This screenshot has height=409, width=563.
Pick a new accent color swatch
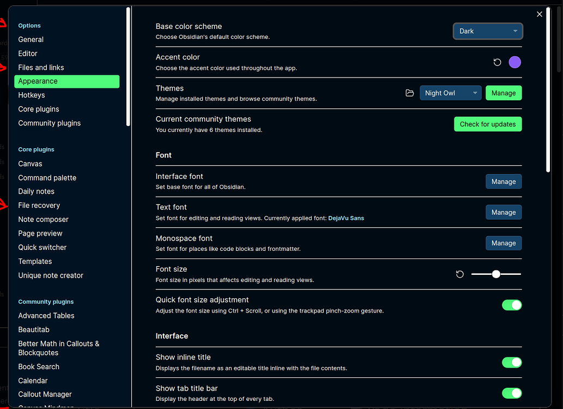[514, 62]
